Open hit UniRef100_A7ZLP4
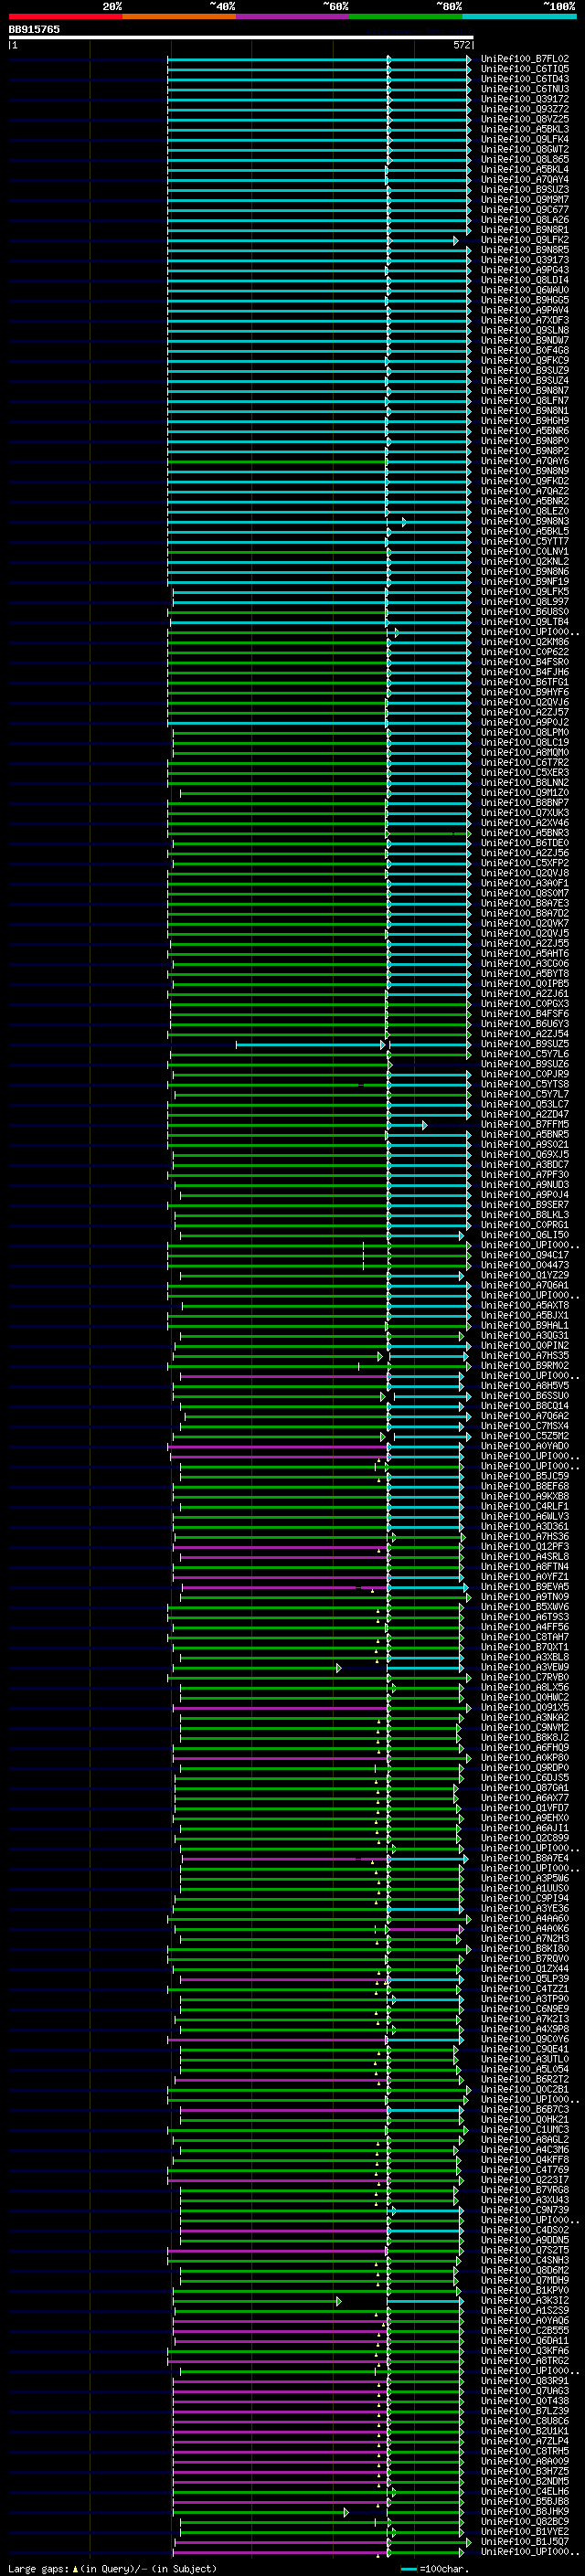Image resolution: width=585 pixels, height=2576 pixels. pyautogui.click(x=525, y=2441)
